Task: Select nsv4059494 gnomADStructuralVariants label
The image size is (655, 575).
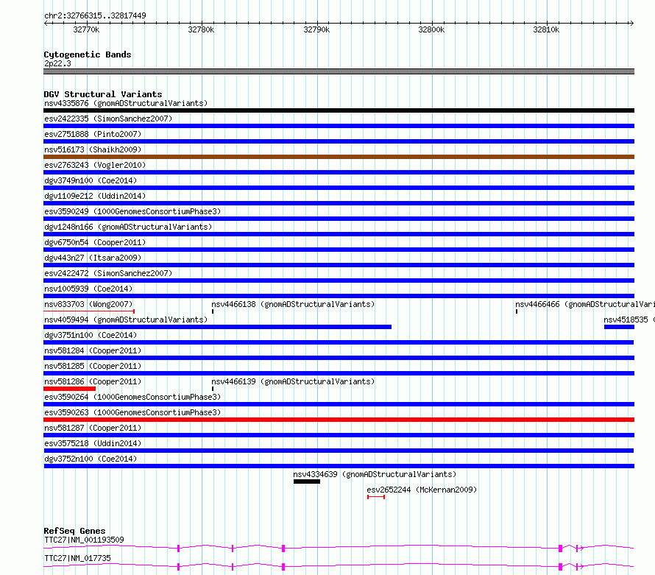Action: tap(126, 320)
